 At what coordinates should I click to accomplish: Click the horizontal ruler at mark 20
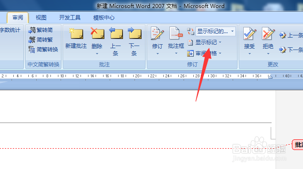tap(137, 76)
